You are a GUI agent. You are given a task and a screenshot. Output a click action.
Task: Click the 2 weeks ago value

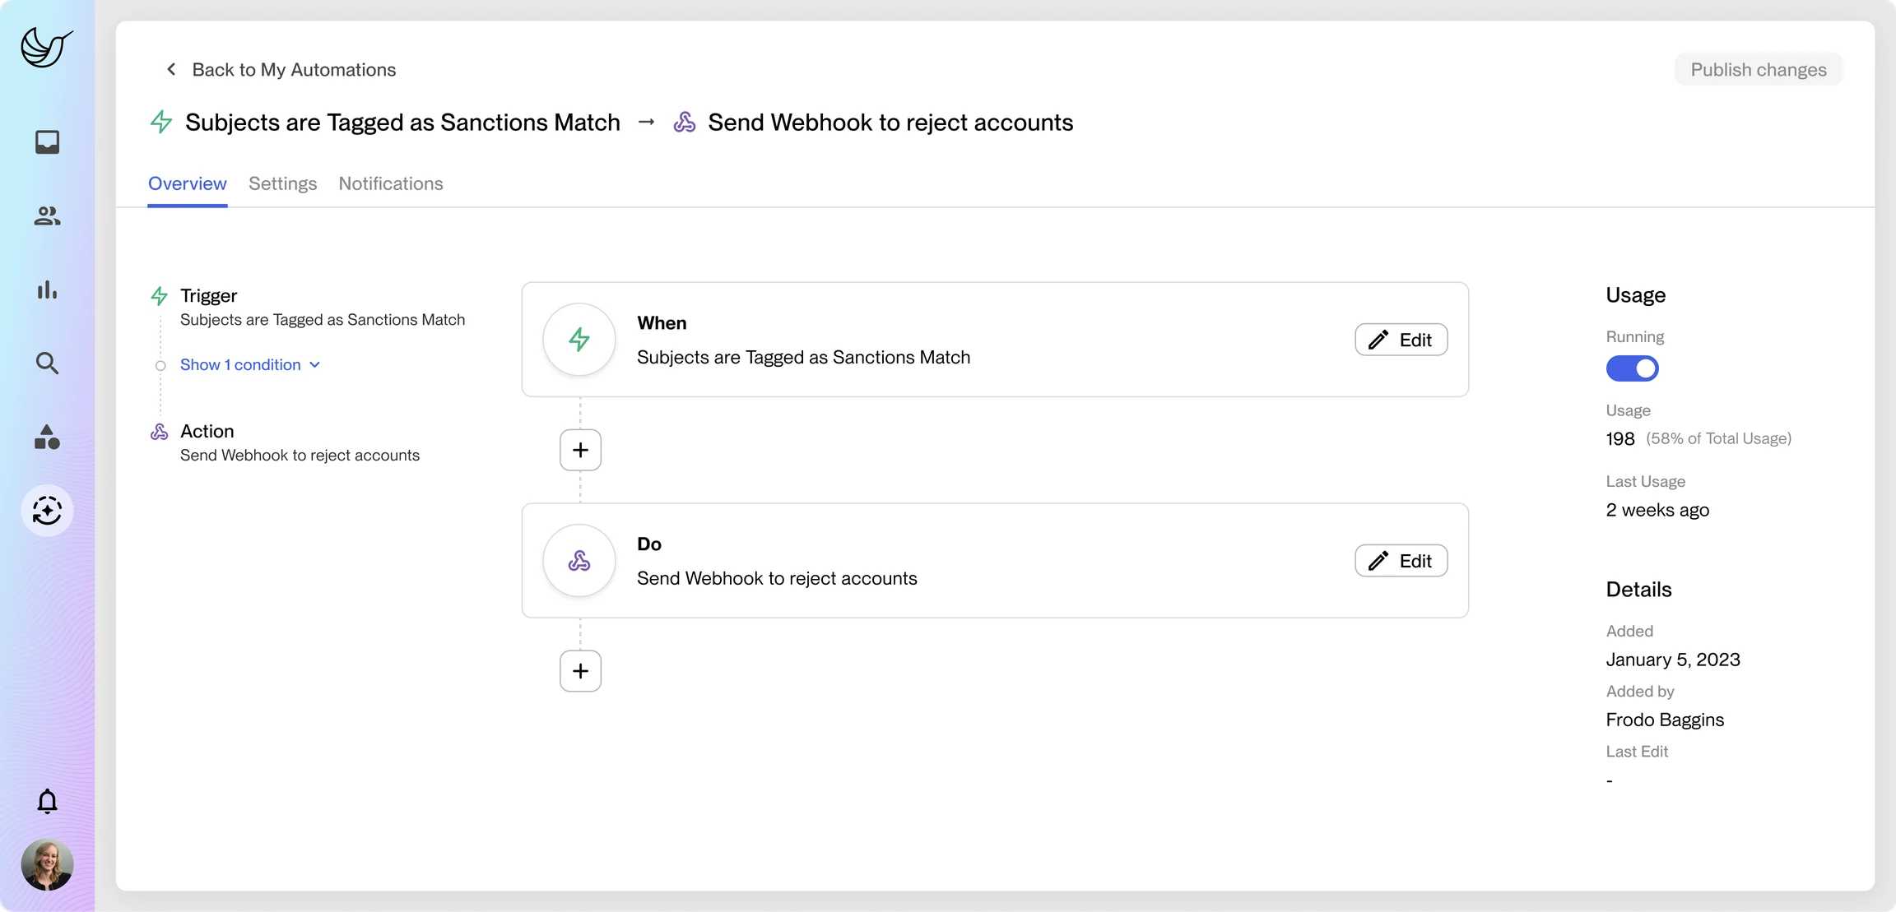[1657, 510]
